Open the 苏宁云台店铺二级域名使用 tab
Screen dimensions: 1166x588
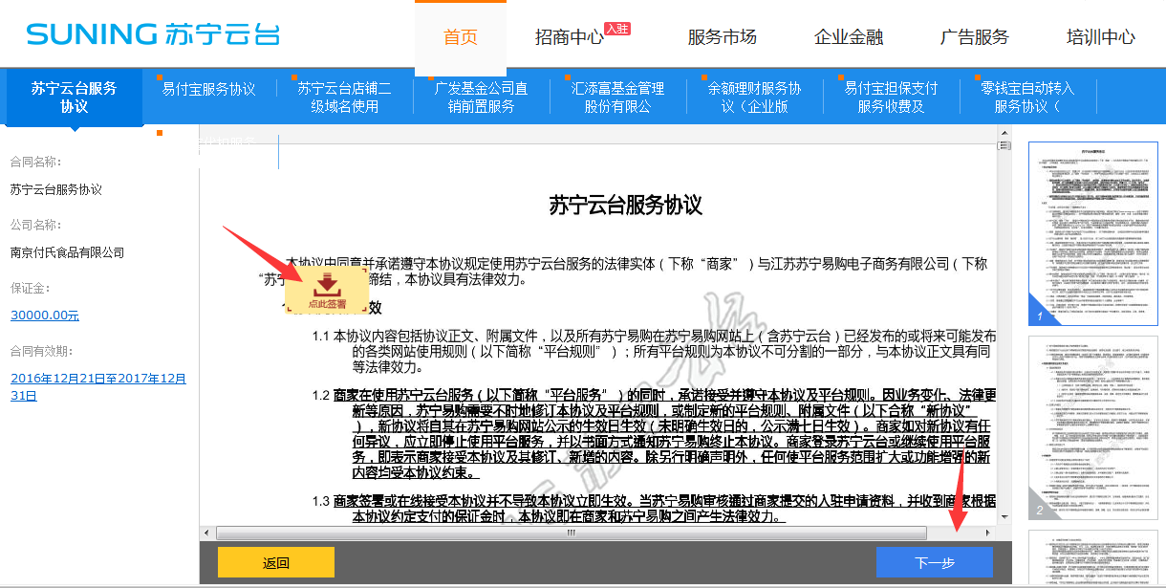(345, 97)
